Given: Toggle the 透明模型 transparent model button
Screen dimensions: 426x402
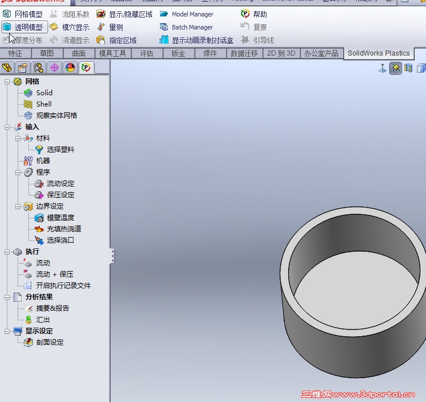Looking at the screenshot, I should (x=24, y=27).
